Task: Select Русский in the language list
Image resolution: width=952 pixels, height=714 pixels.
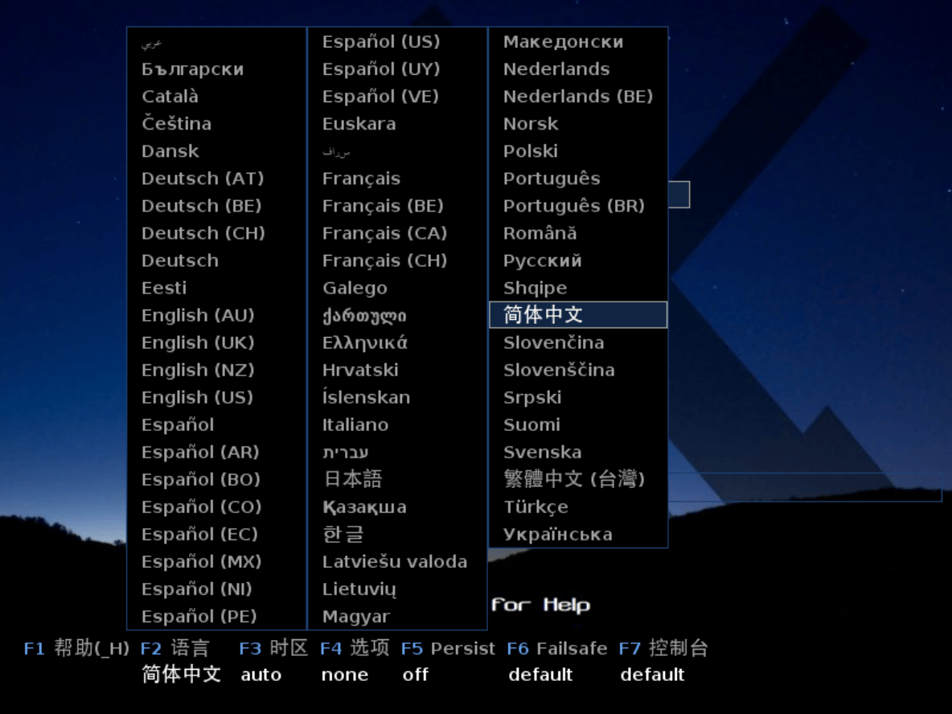Action: (x=542, y=261)
